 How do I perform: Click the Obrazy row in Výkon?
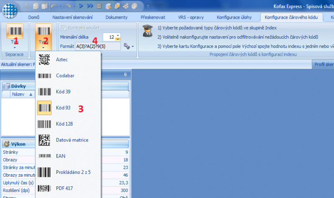tap(65, 160)
